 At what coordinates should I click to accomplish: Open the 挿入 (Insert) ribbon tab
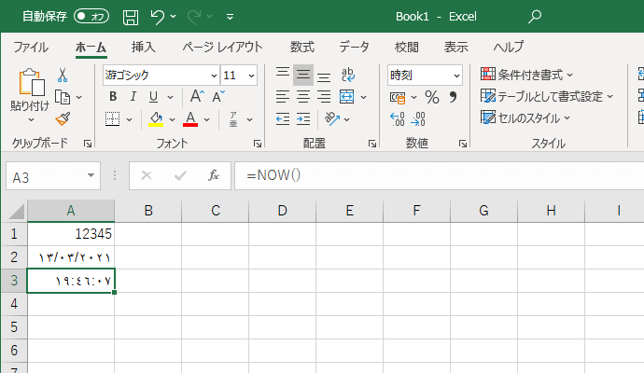143,48
